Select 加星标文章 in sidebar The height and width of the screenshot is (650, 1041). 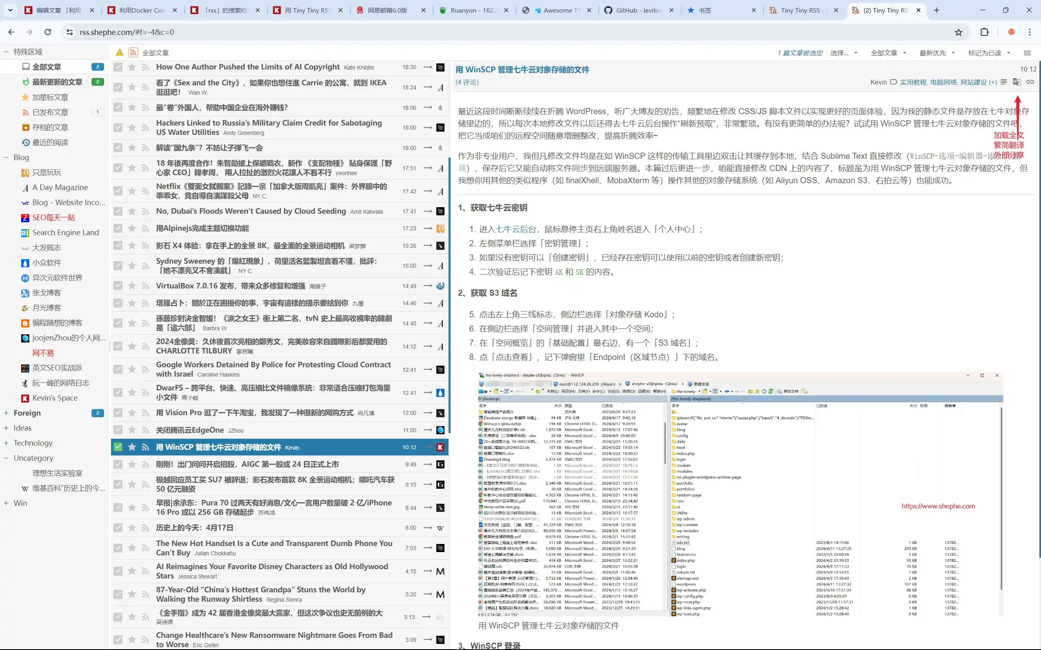pyautogui.click(x=50, y=97)
